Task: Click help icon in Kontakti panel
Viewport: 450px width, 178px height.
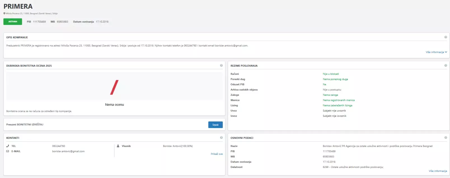Action: coord(221,138)
